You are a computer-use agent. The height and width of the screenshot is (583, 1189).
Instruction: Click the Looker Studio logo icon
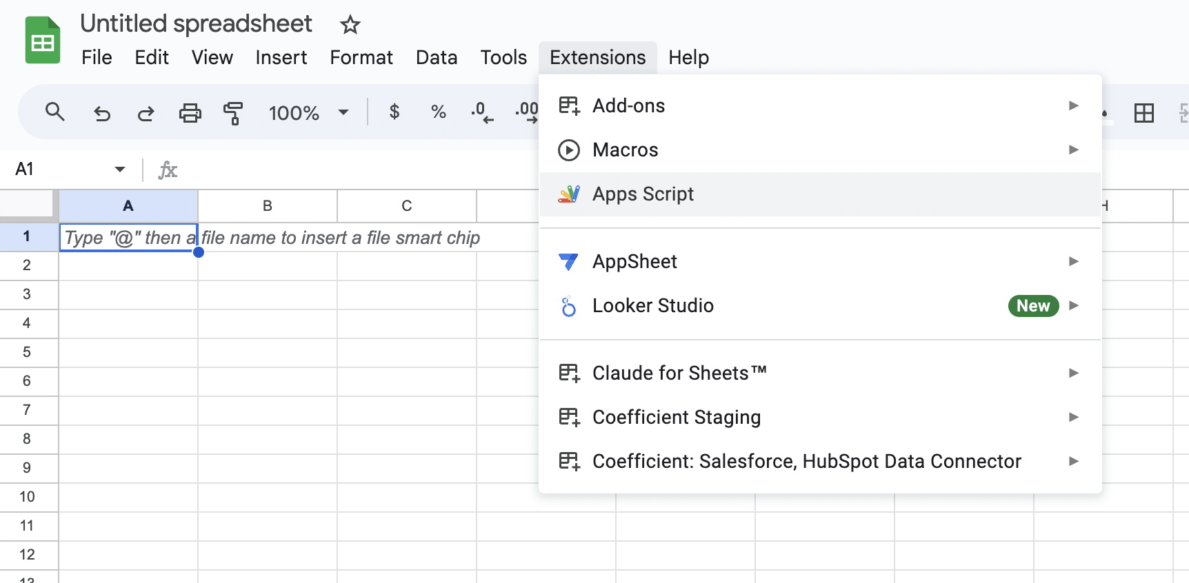(x=568, y=306)
